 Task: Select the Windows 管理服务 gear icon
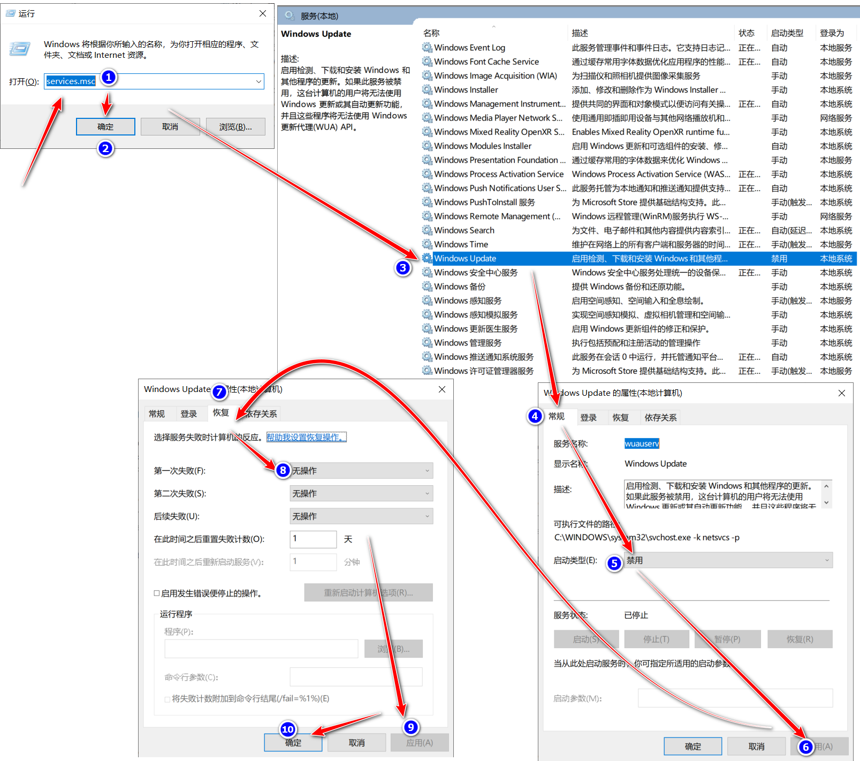point(427,343)
